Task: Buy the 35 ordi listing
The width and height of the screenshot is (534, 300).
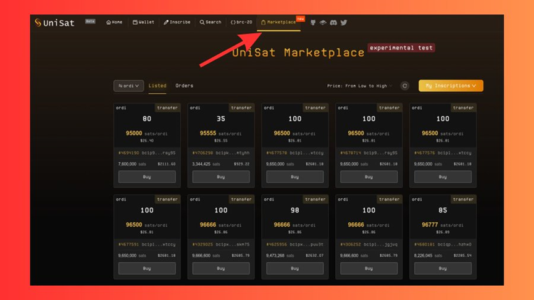Action: 220,177
